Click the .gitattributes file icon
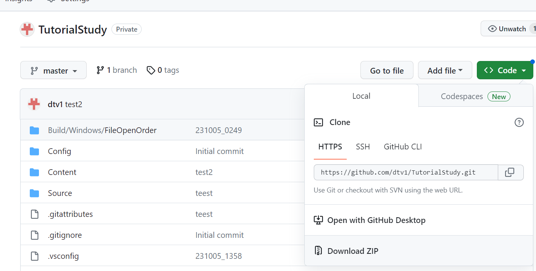Viewport: 536px width, 271px height. (34, 214)
